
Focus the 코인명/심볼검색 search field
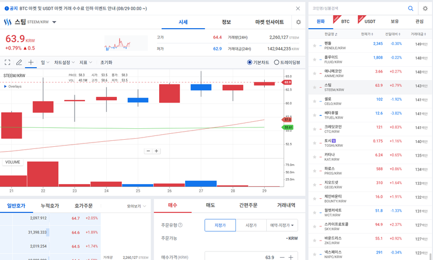(x=358, y=8)
